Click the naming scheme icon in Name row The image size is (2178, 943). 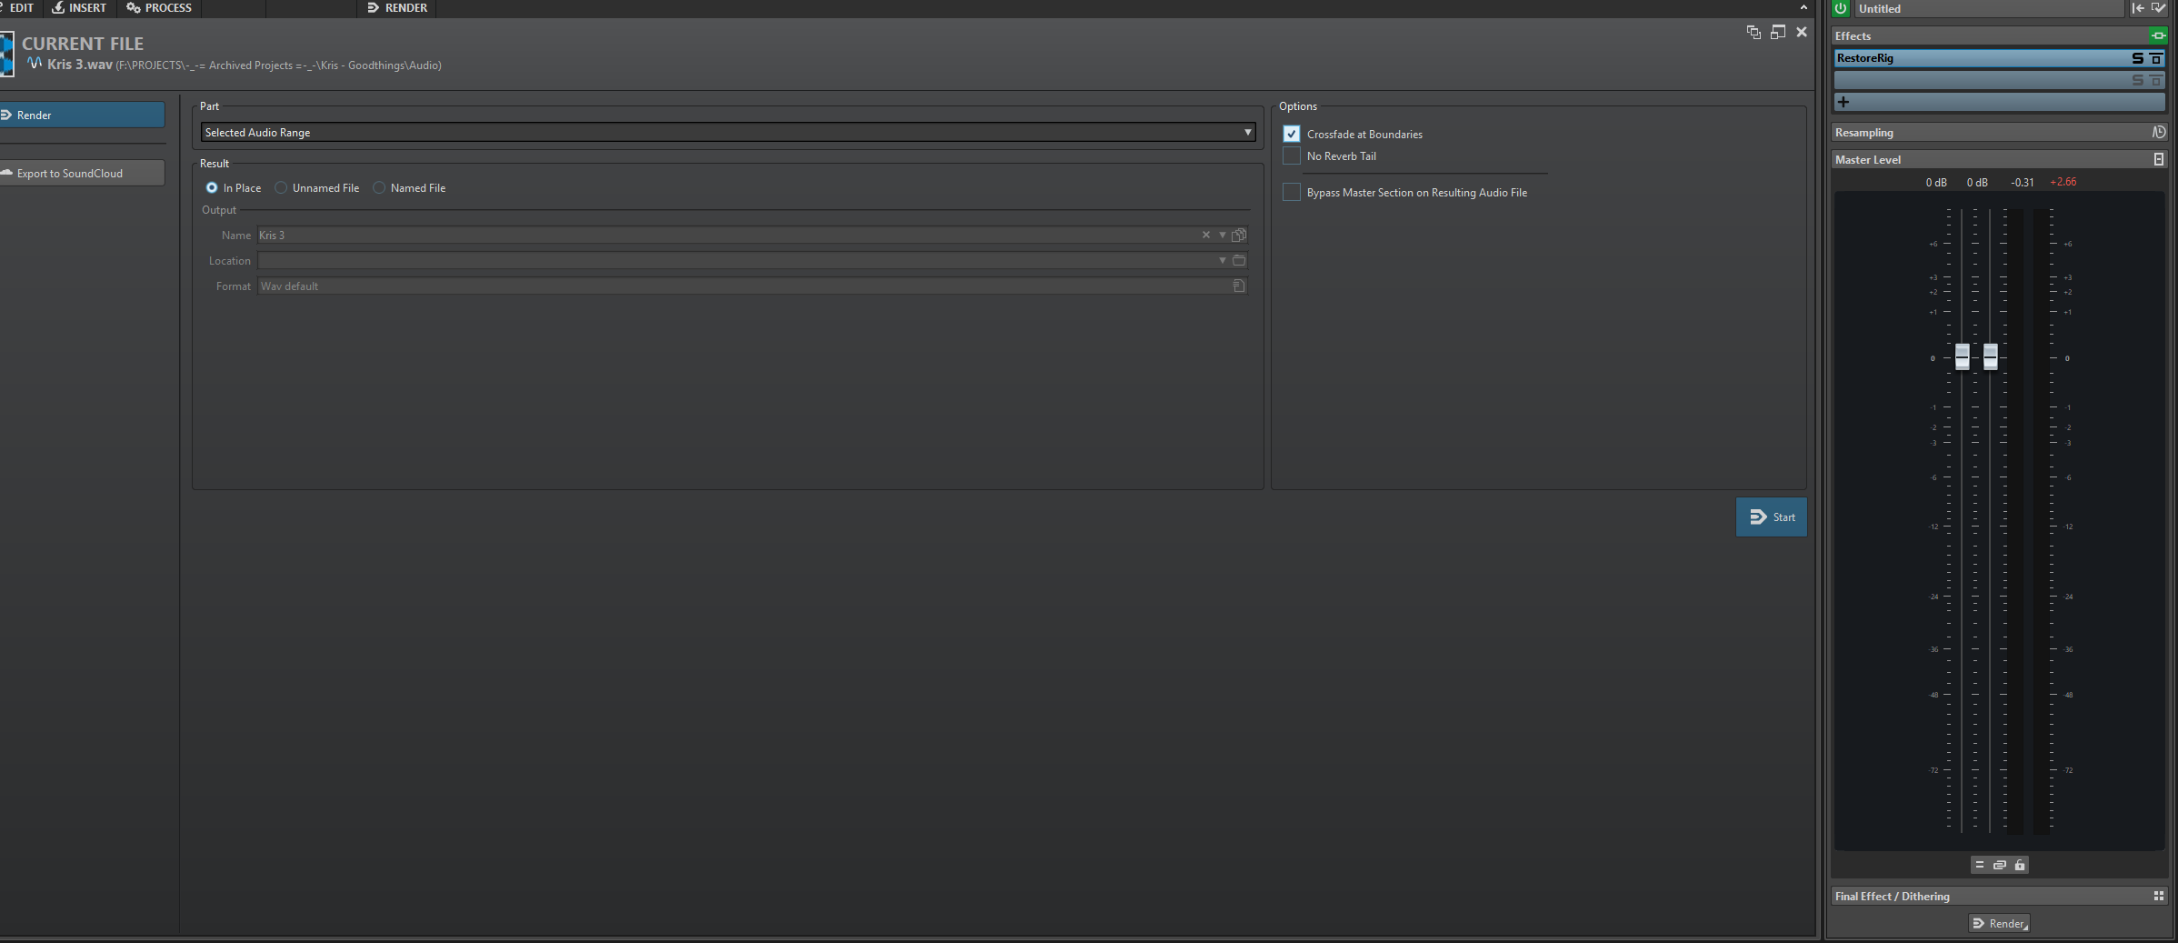(x=1239, y=235)
